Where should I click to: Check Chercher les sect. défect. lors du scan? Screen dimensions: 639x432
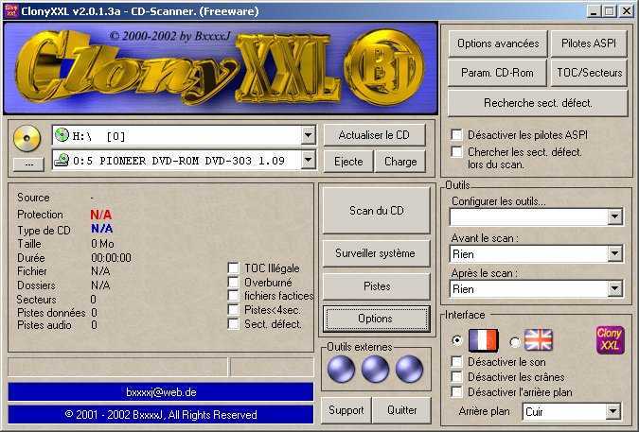tap(457, 152)
